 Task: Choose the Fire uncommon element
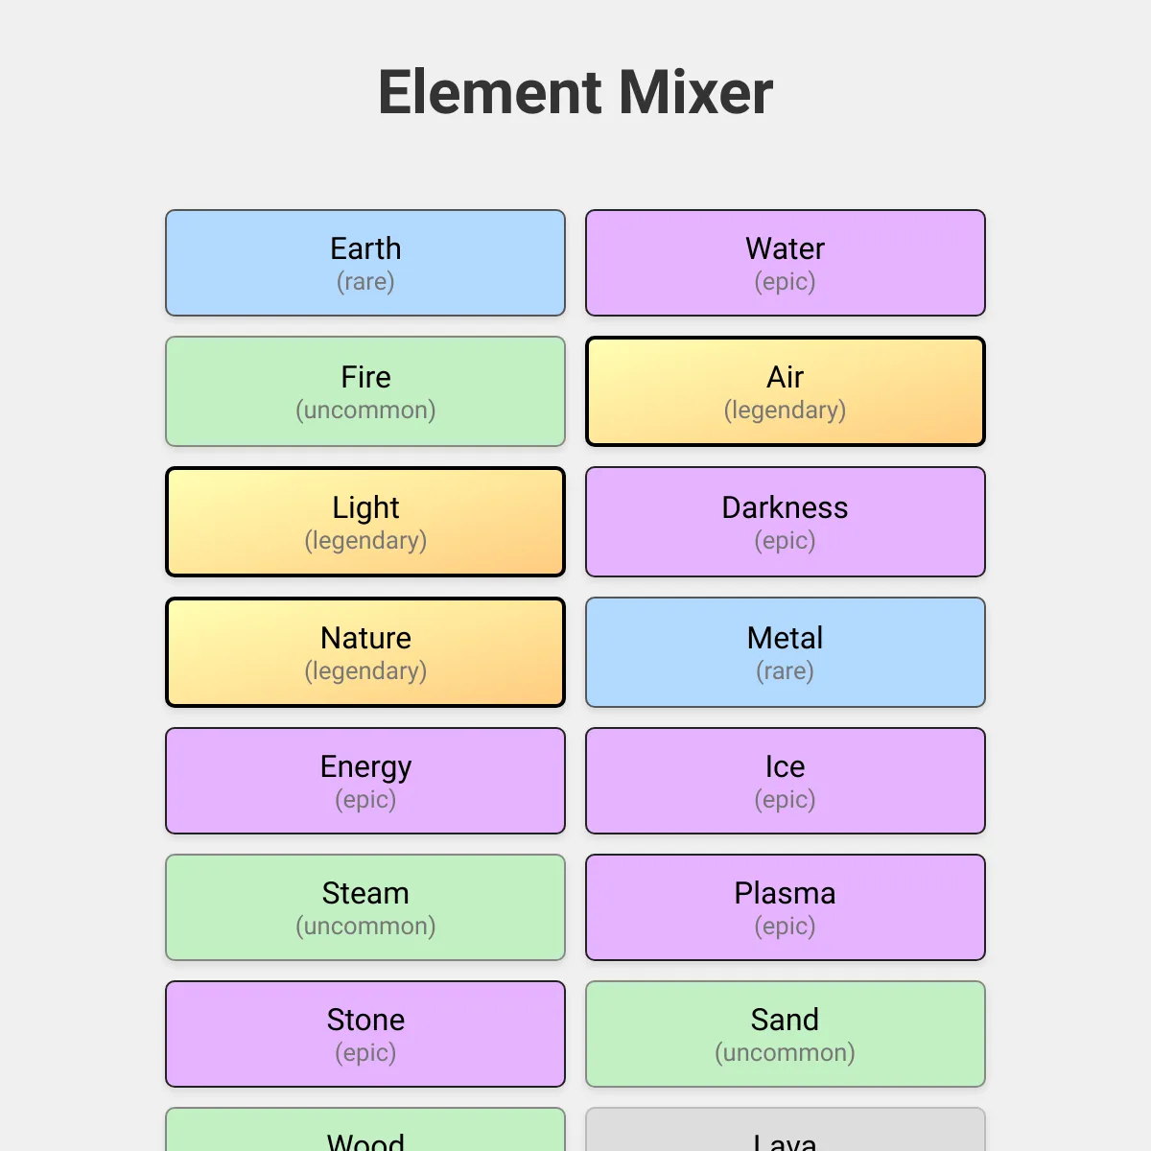click(x=365, y=391)
